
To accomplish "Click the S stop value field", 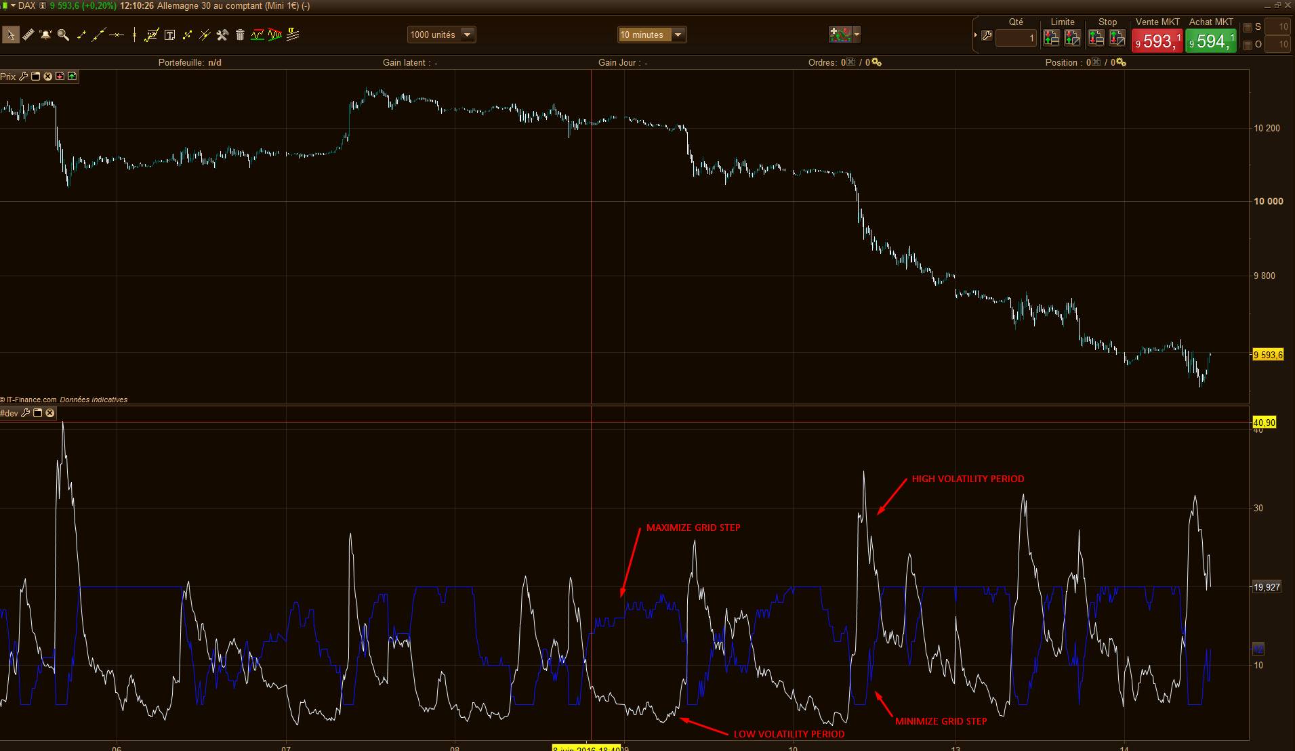I will click(x=1277, y=27).
